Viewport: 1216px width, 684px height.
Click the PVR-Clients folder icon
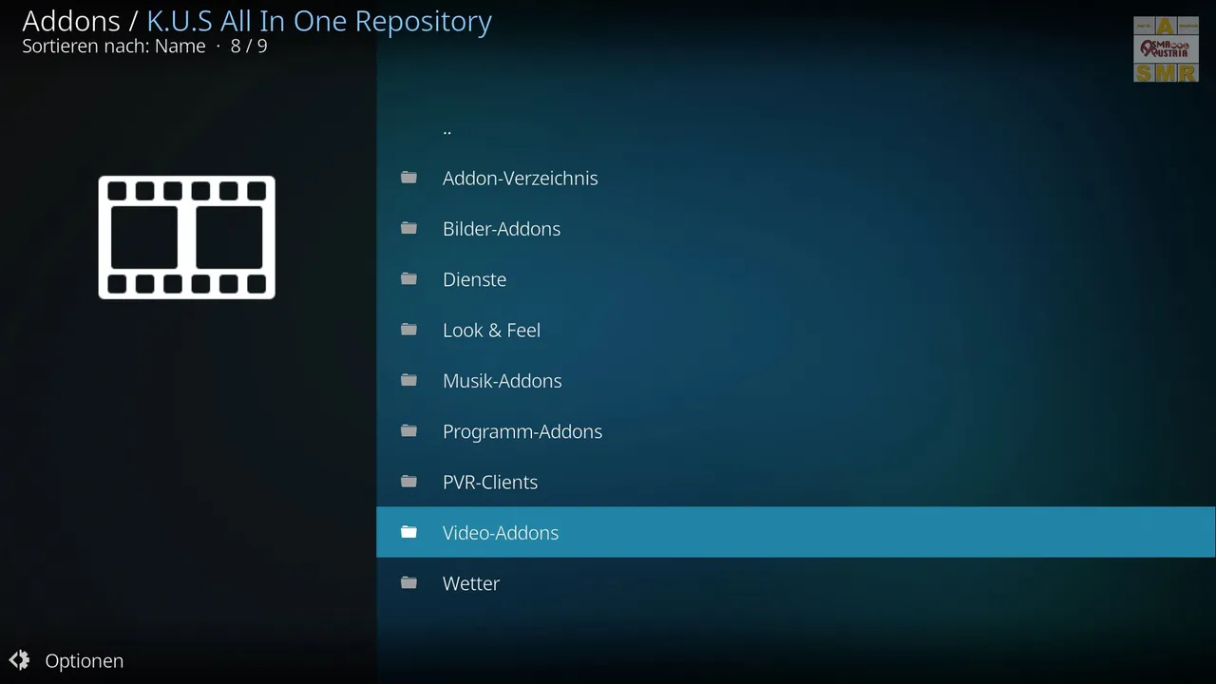click(408, 482)
